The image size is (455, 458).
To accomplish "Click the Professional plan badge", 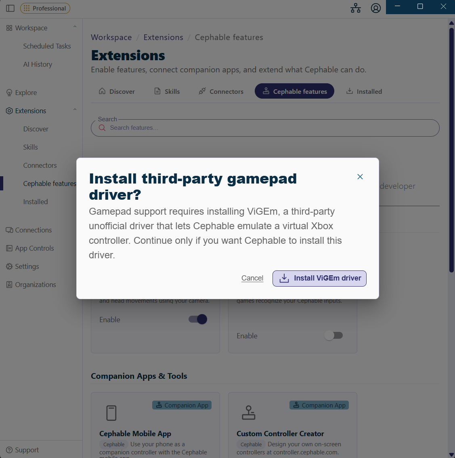I will coord(45,8).
